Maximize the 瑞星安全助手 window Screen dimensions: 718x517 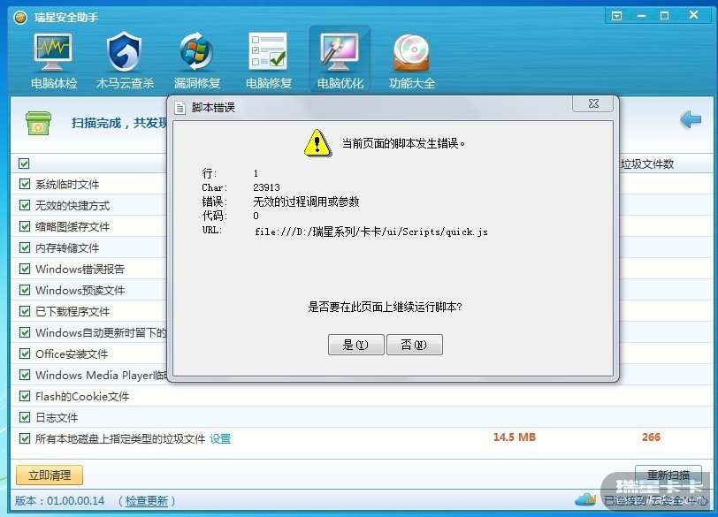[664, 16]
